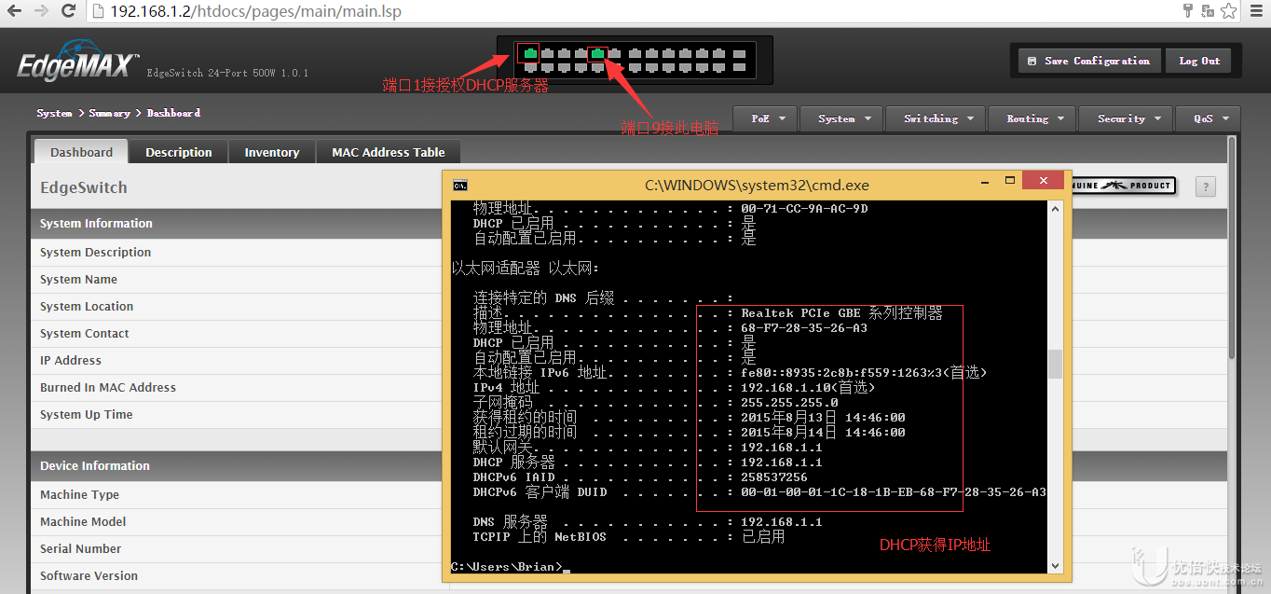Click the Serial Number row label
Screen dimensions: 1271x594
coord(80,548)
